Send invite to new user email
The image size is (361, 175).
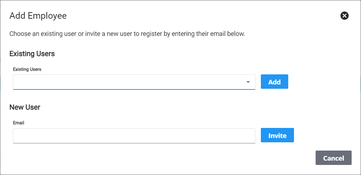click(x=277, y=135)
